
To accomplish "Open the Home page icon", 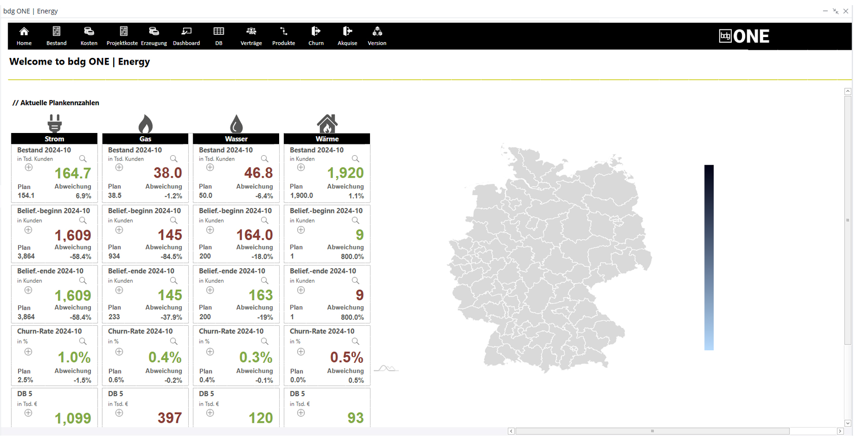I will [x=24, y=32].
